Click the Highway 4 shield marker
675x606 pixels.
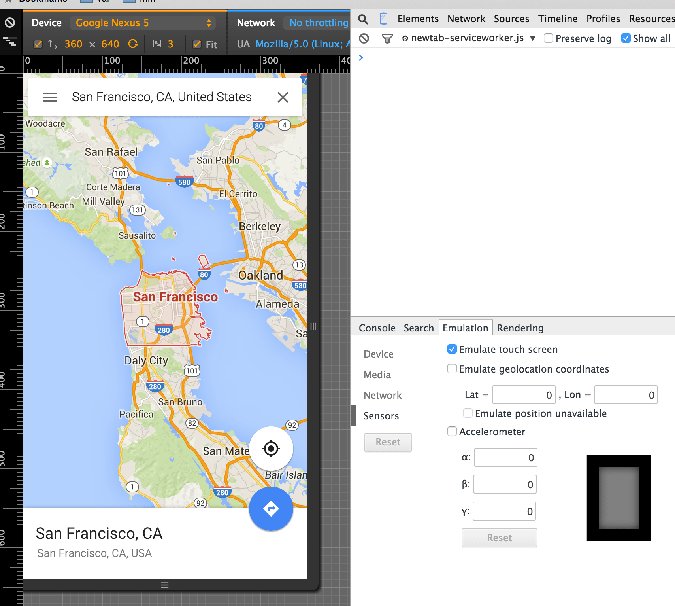285,125
